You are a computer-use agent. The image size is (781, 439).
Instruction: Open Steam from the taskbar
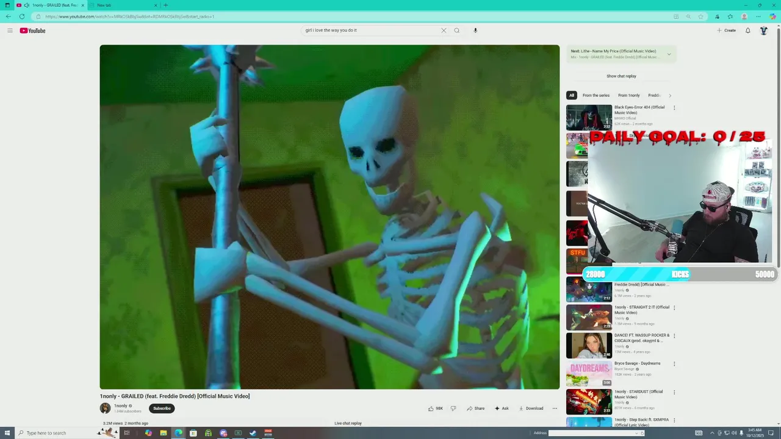point(253,433)
